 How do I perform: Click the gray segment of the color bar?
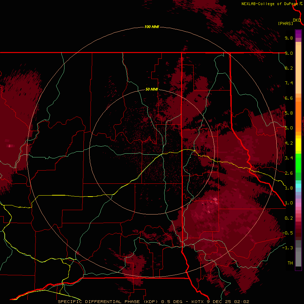pyautogui.click(x=298, y=254)
